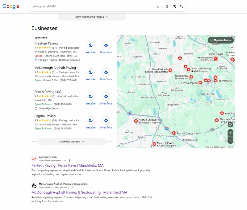Screen dimensions: 247x210
Task: Click the Businesses heading
Action: (x=44, y=28)
